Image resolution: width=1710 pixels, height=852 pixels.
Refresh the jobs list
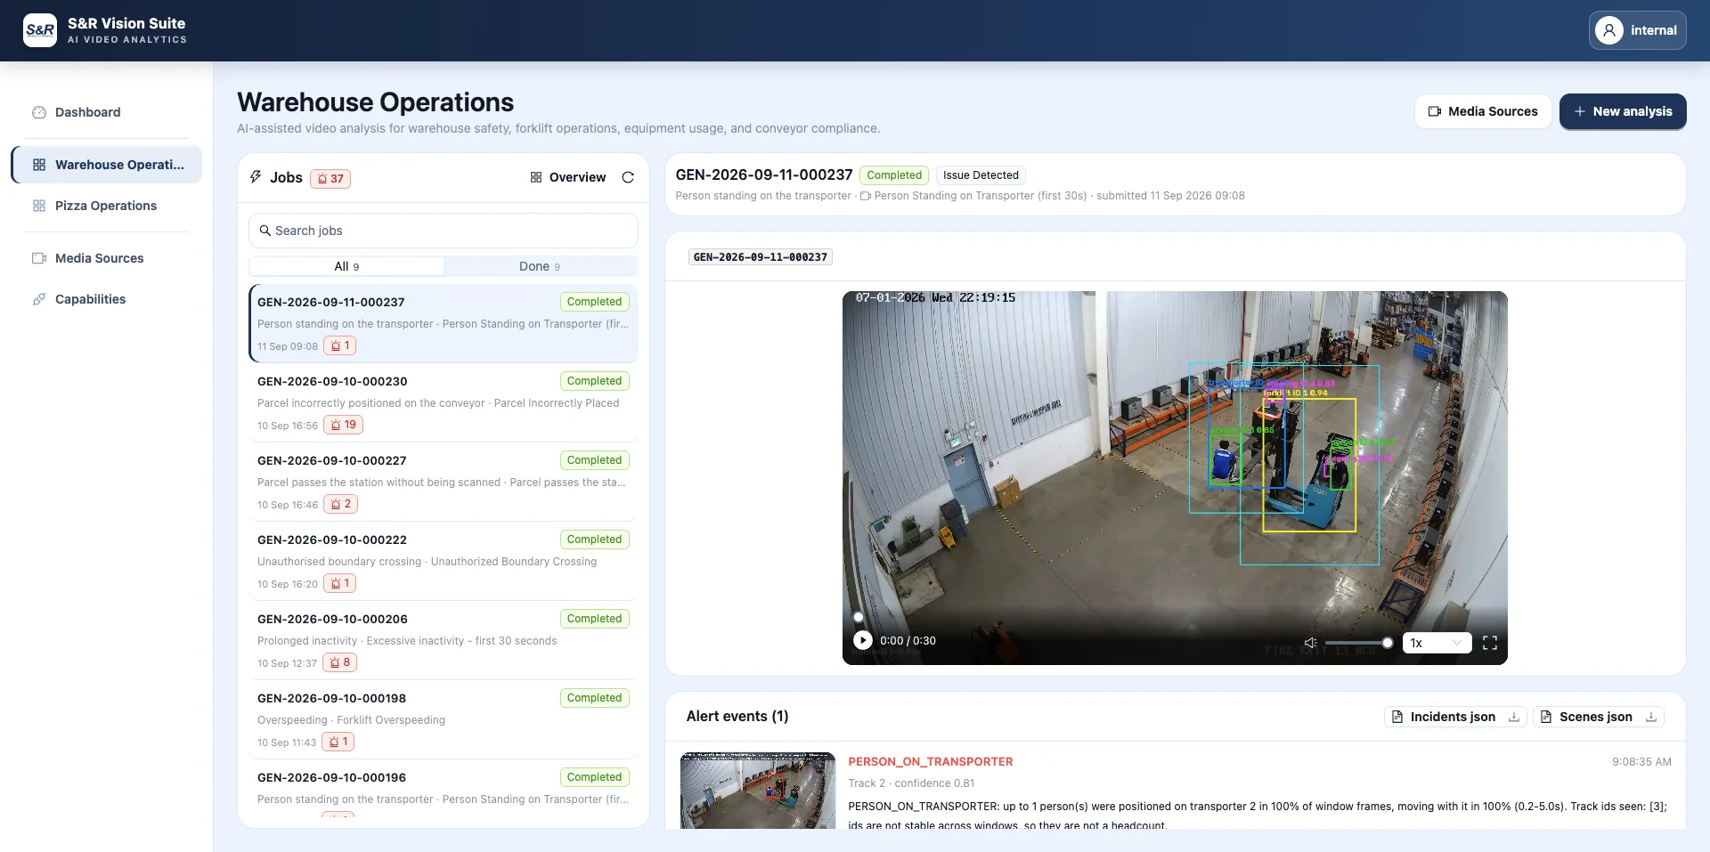coord(628,177)
